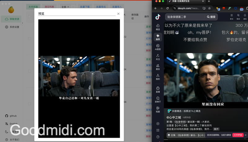
Task: Open 壁纸 in Douyin header
Action: [x=238, y=17]
